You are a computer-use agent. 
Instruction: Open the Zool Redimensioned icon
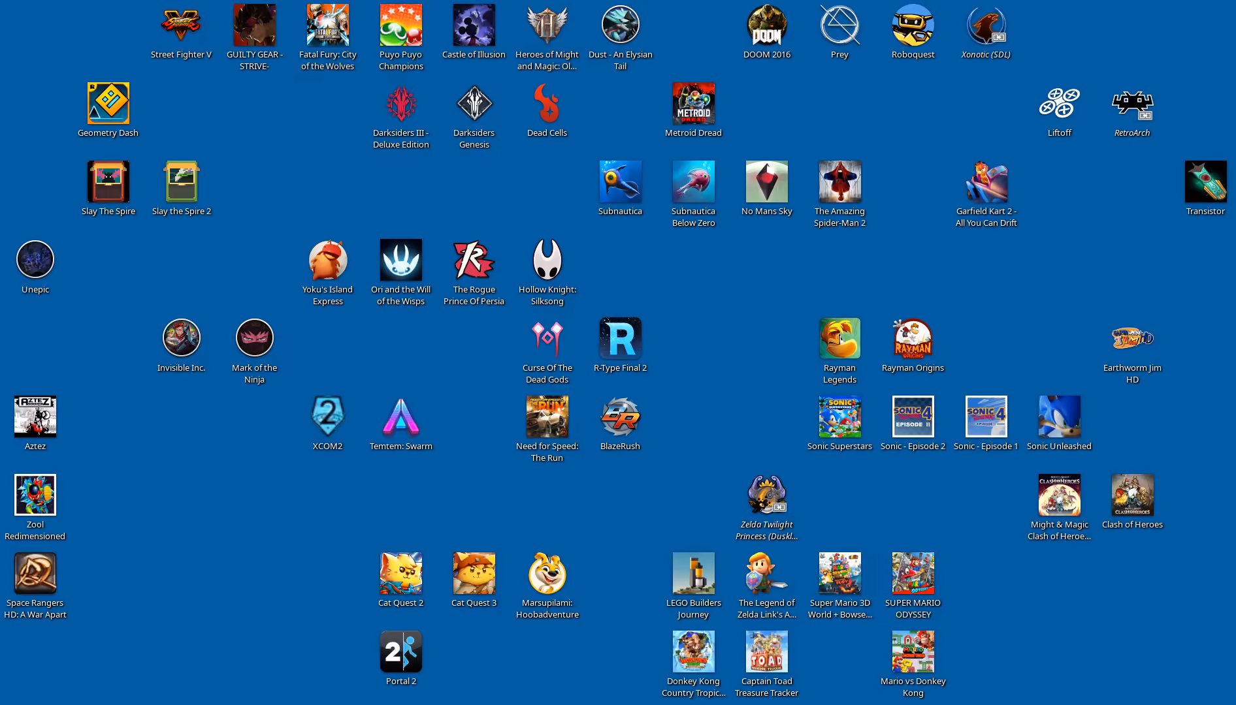point(35,495)
